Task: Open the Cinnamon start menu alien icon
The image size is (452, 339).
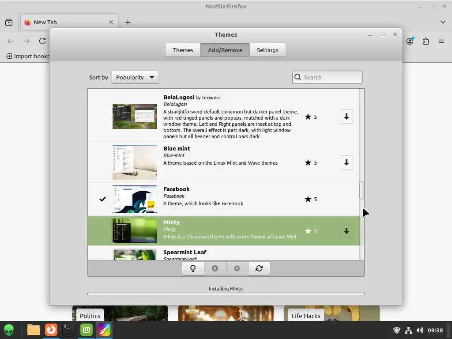Action: tap(9, 330)
